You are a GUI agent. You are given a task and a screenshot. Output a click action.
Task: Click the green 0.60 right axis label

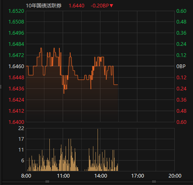[181, 11]
